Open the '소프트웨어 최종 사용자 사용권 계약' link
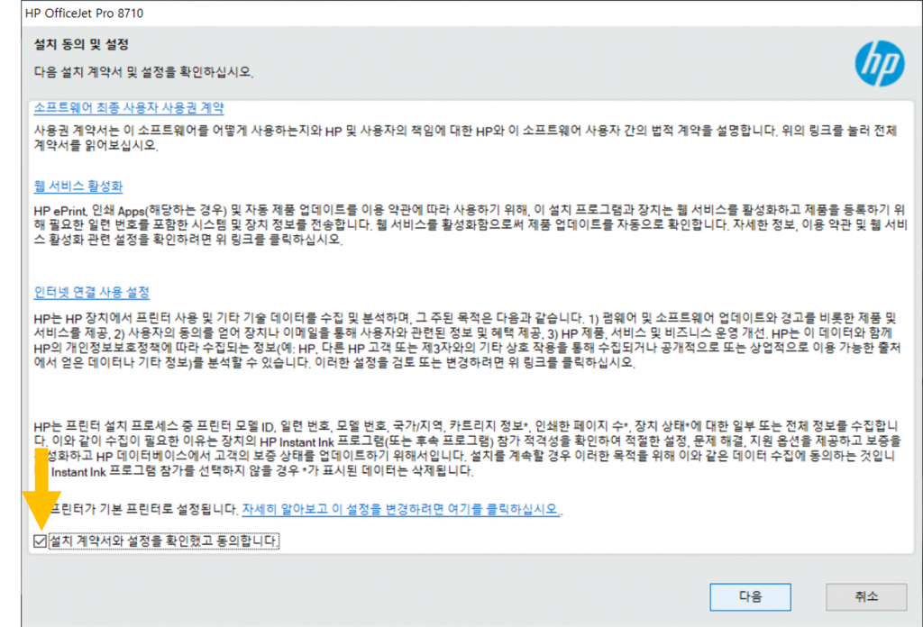Image resolution: width=923 pixels, height=627 pixels. click(128, 107)
